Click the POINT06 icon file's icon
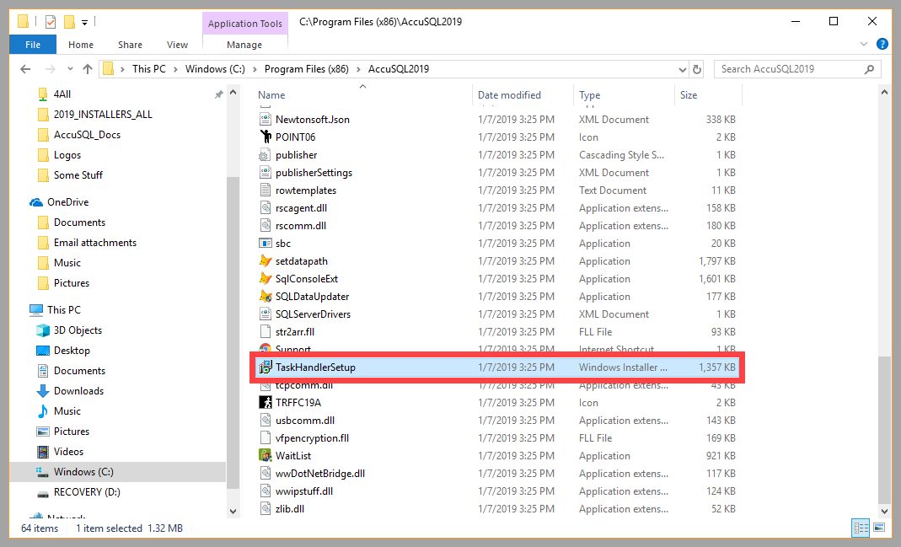This screenshot has height=547, width=901. point(265,137)
